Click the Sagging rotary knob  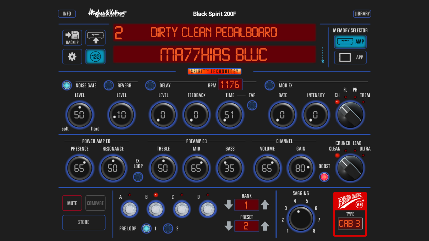[301, 219]
